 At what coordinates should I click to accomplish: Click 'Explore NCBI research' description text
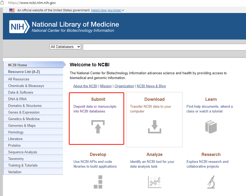click(x=207, y=164)
